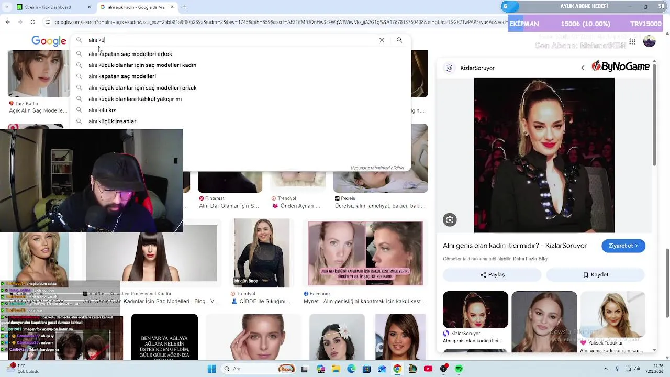Open the 'BEN VAR YA AĞLAYA' text image

pyautogui.click(x=164, y=337)
